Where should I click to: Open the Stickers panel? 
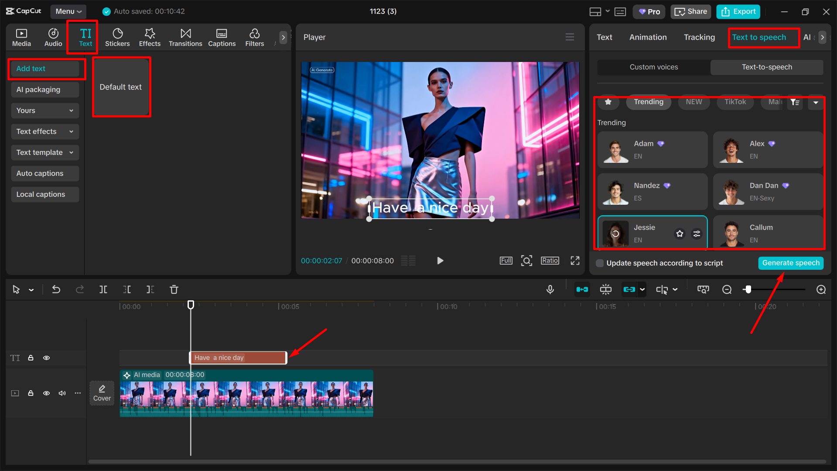click(117, 37)
